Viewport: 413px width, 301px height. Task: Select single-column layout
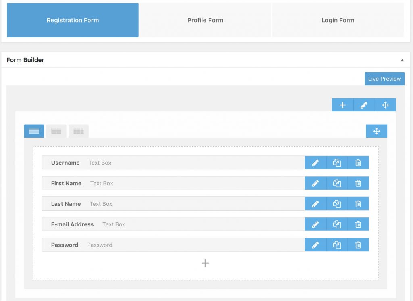[x=34, y=131]
